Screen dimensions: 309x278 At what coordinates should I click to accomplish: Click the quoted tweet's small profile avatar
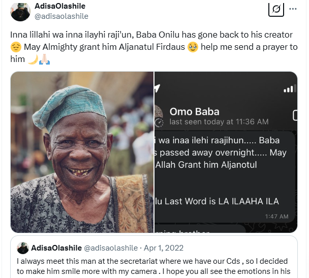click(x=22, y=248)
